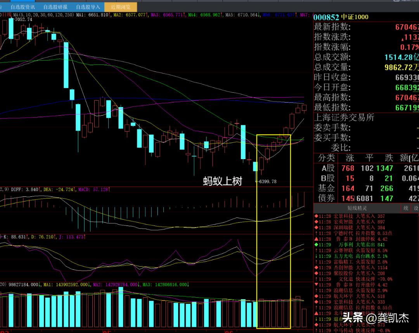Switch to the 自选股研报 tab

[x=55, y=7]
